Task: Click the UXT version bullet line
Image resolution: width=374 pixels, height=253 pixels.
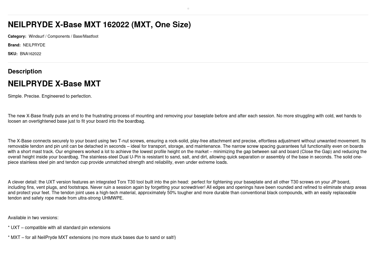Action: (x=59, y=228)
